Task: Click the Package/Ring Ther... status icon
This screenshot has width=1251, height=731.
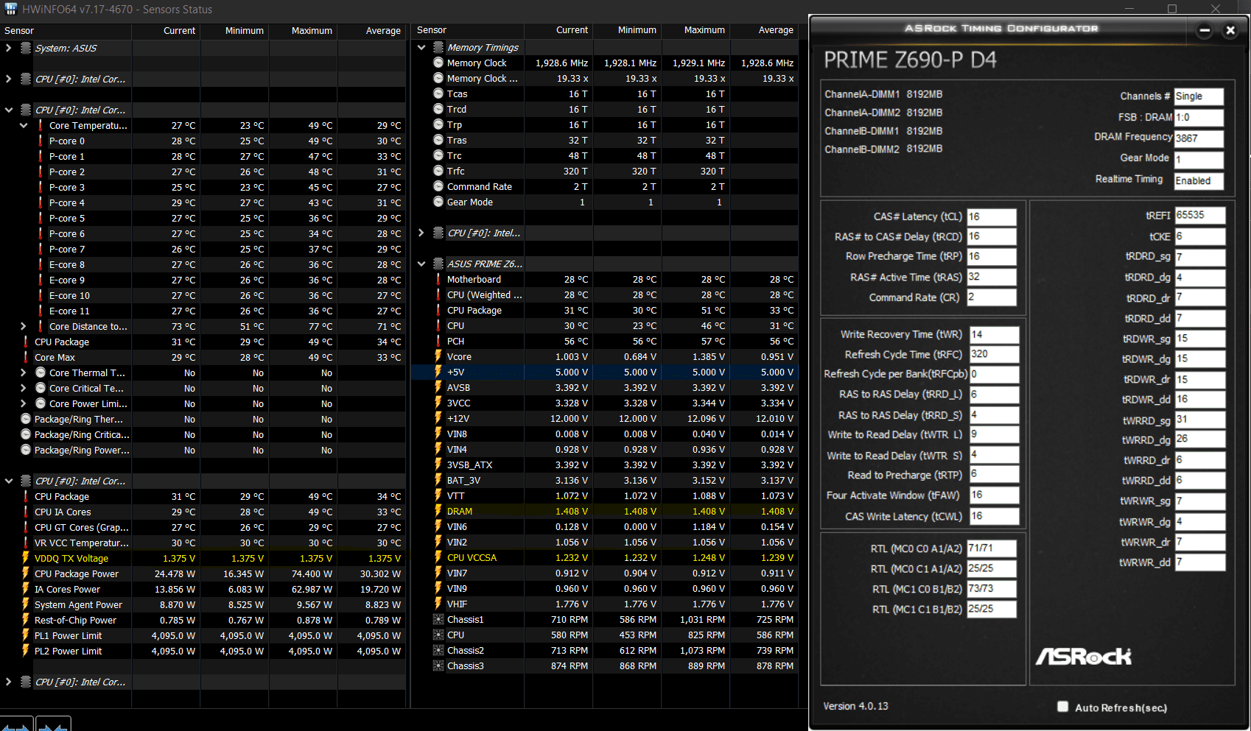Action: point(26,419)
